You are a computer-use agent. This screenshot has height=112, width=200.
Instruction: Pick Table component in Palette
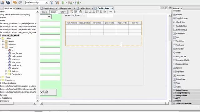pos(177,87)
